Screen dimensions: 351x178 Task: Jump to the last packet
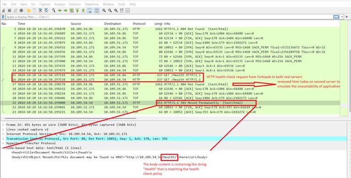click(x=83, y=10)
